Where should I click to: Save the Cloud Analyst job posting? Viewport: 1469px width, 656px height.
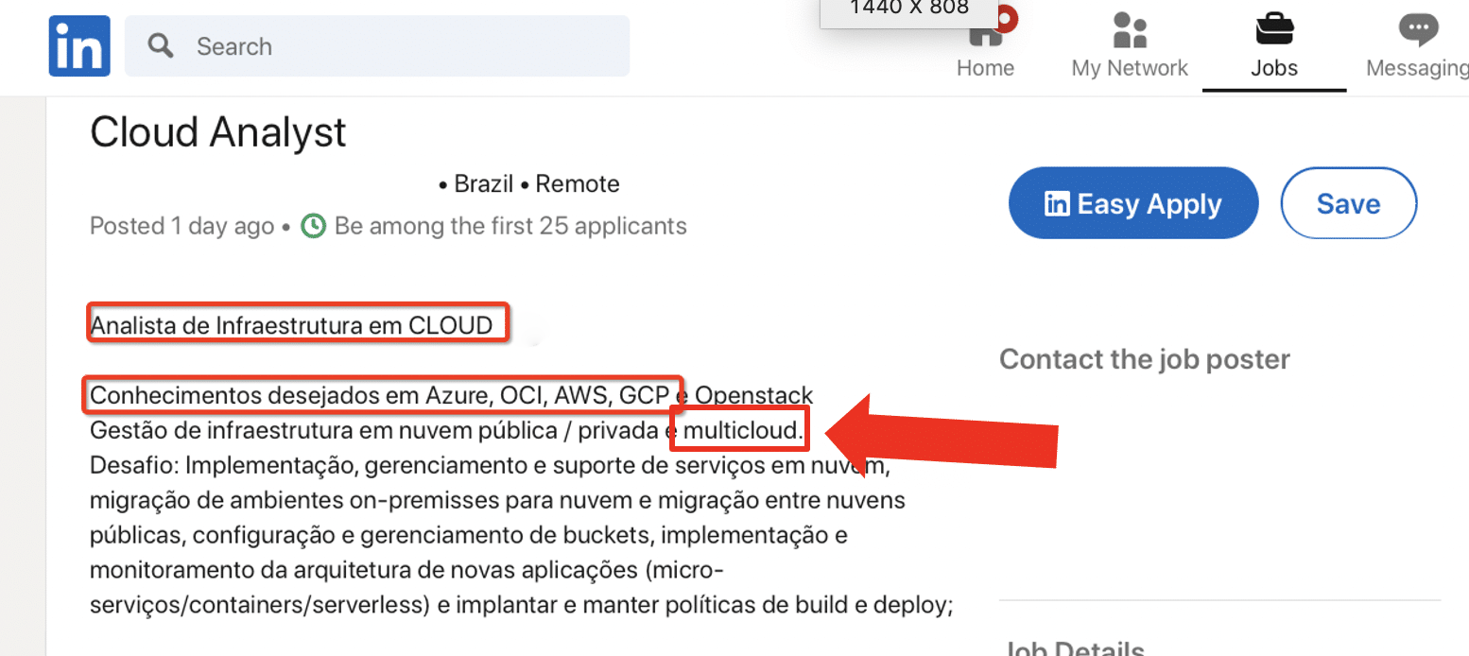point(1348,202)
